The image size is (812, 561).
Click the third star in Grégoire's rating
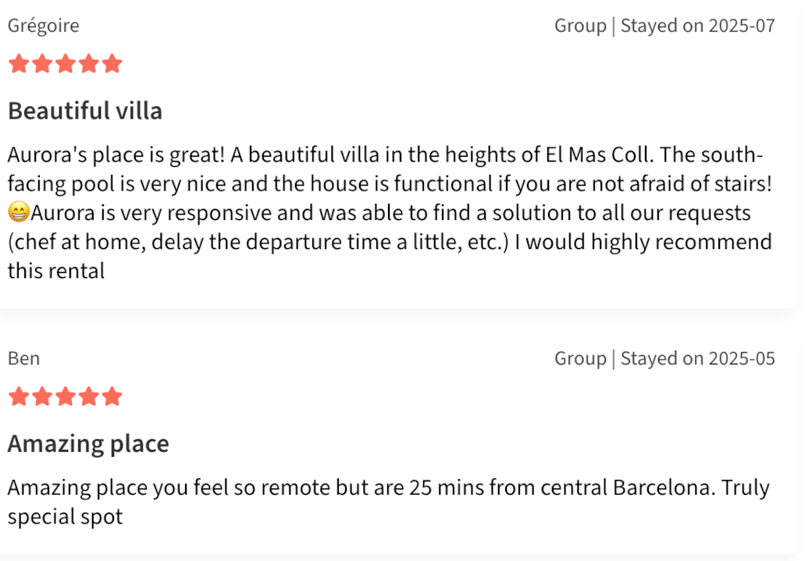tap(66, 64)
